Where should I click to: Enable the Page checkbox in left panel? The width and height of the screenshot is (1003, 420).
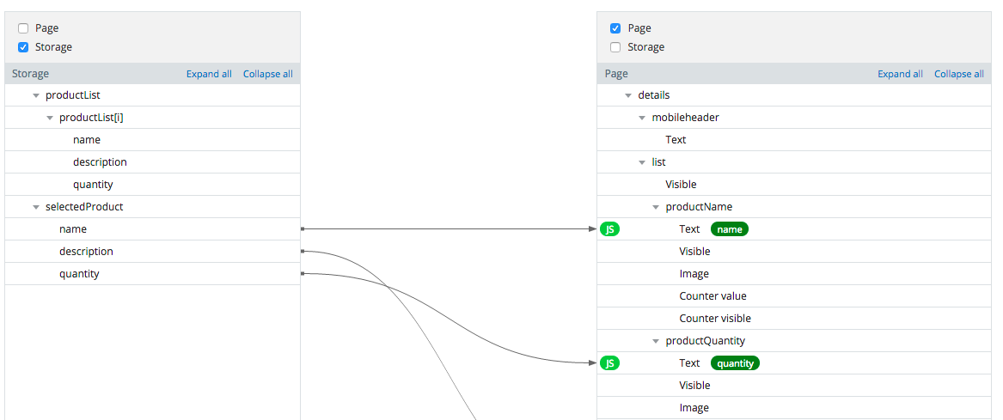click(x=23, y=28)
